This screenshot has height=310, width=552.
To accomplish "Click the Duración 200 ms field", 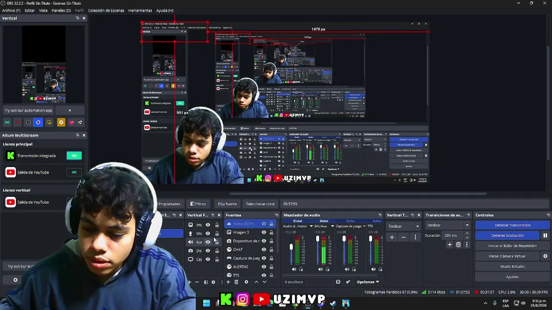I will point(453,236).
